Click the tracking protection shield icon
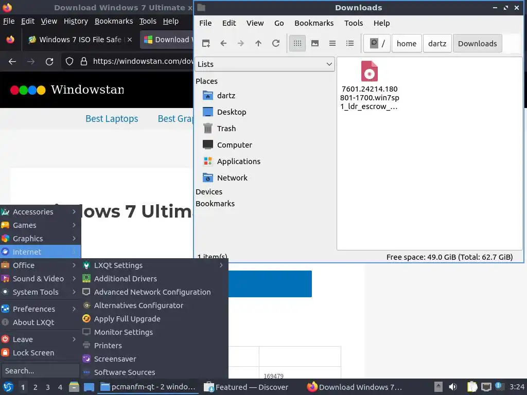 point(69,62)
